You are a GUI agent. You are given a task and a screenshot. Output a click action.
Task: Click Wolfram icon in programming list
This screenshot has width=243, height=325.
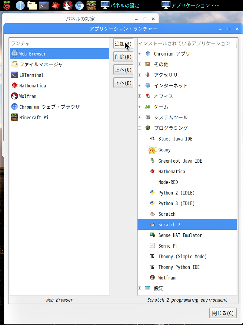pyautogui.click(x=152, y=278)
